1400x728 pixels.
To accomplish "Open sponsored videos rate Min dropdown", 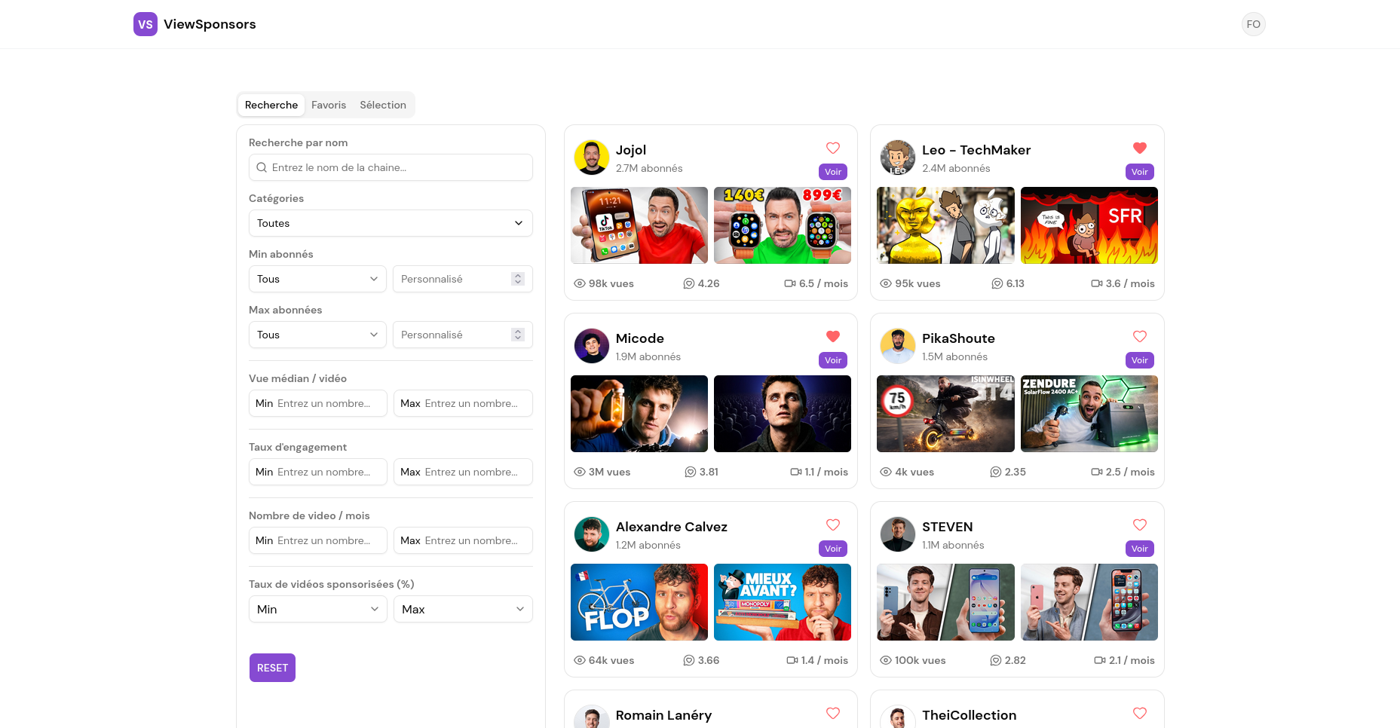I will [x=317, y=609].
